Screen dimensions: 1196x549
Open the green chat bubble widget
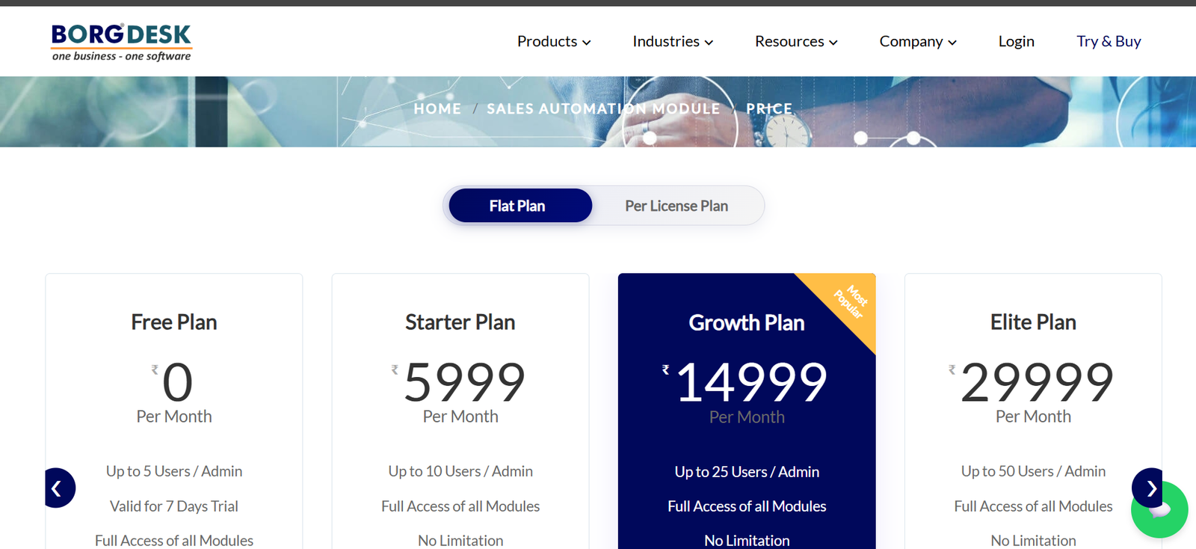pyautogui.click(x=1159, y=510)
